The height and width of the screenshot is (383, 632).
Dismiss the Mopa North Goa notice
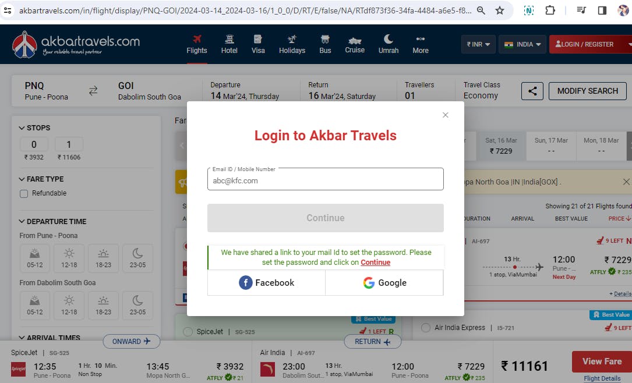pos(626,182)
